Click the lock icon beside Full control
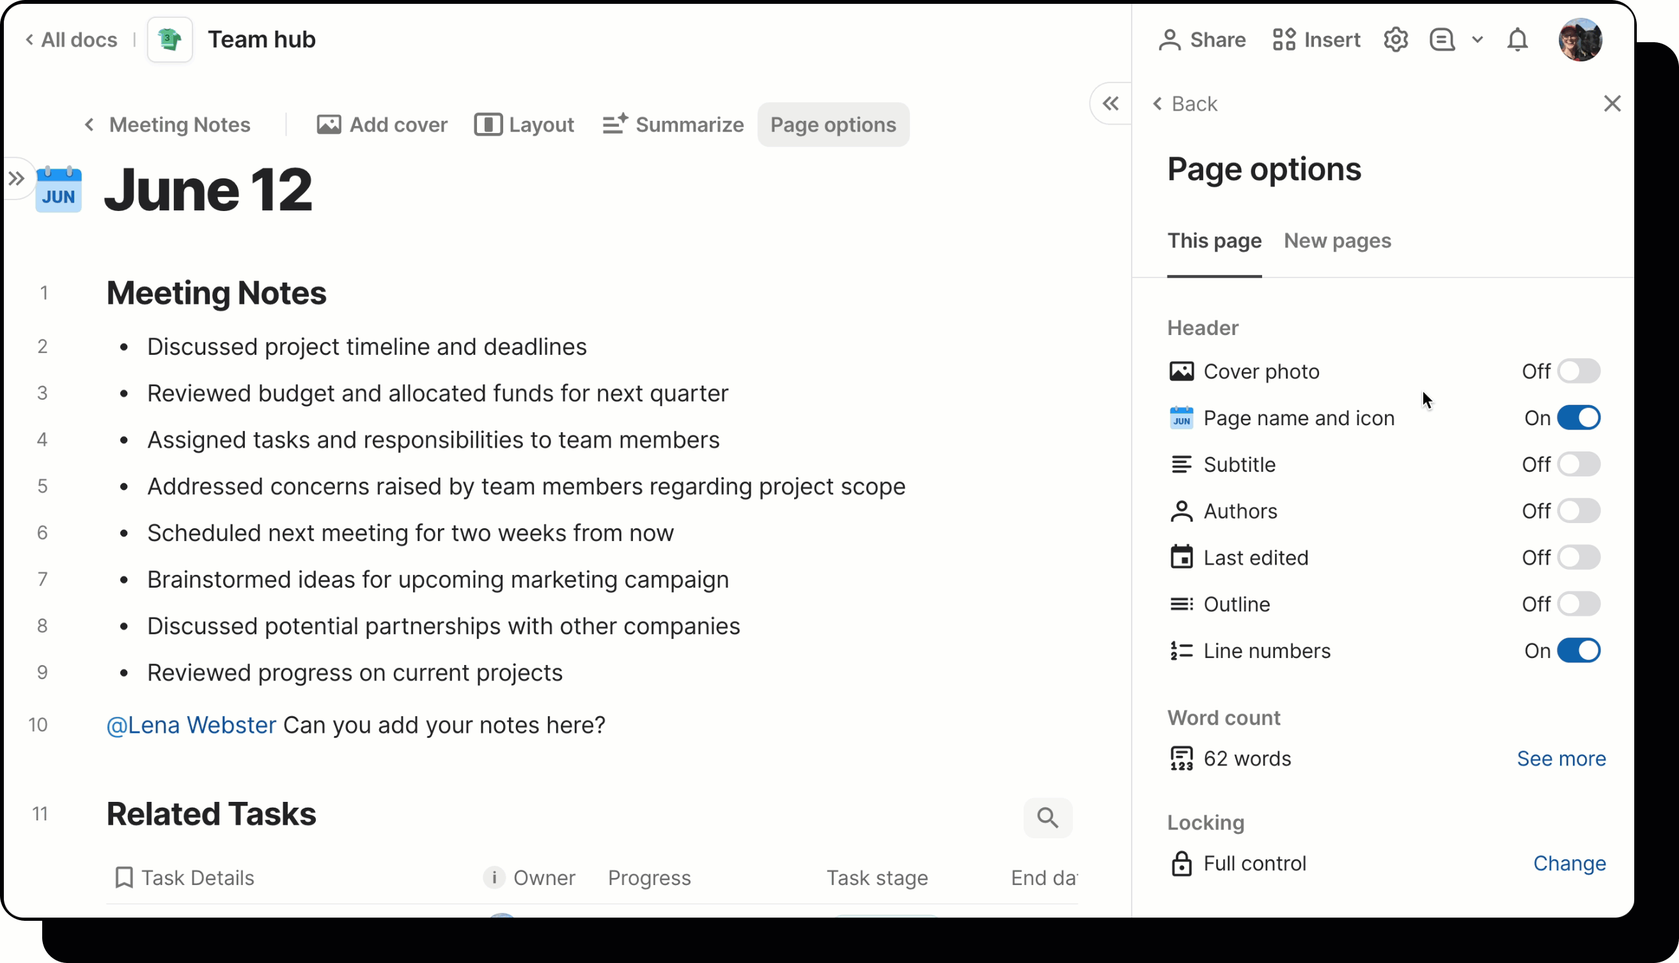 (1181, 863)
